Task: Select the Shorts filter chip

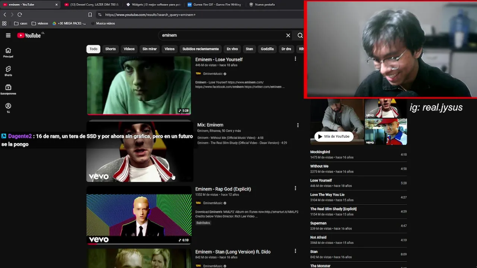Action: coord(110,49)
